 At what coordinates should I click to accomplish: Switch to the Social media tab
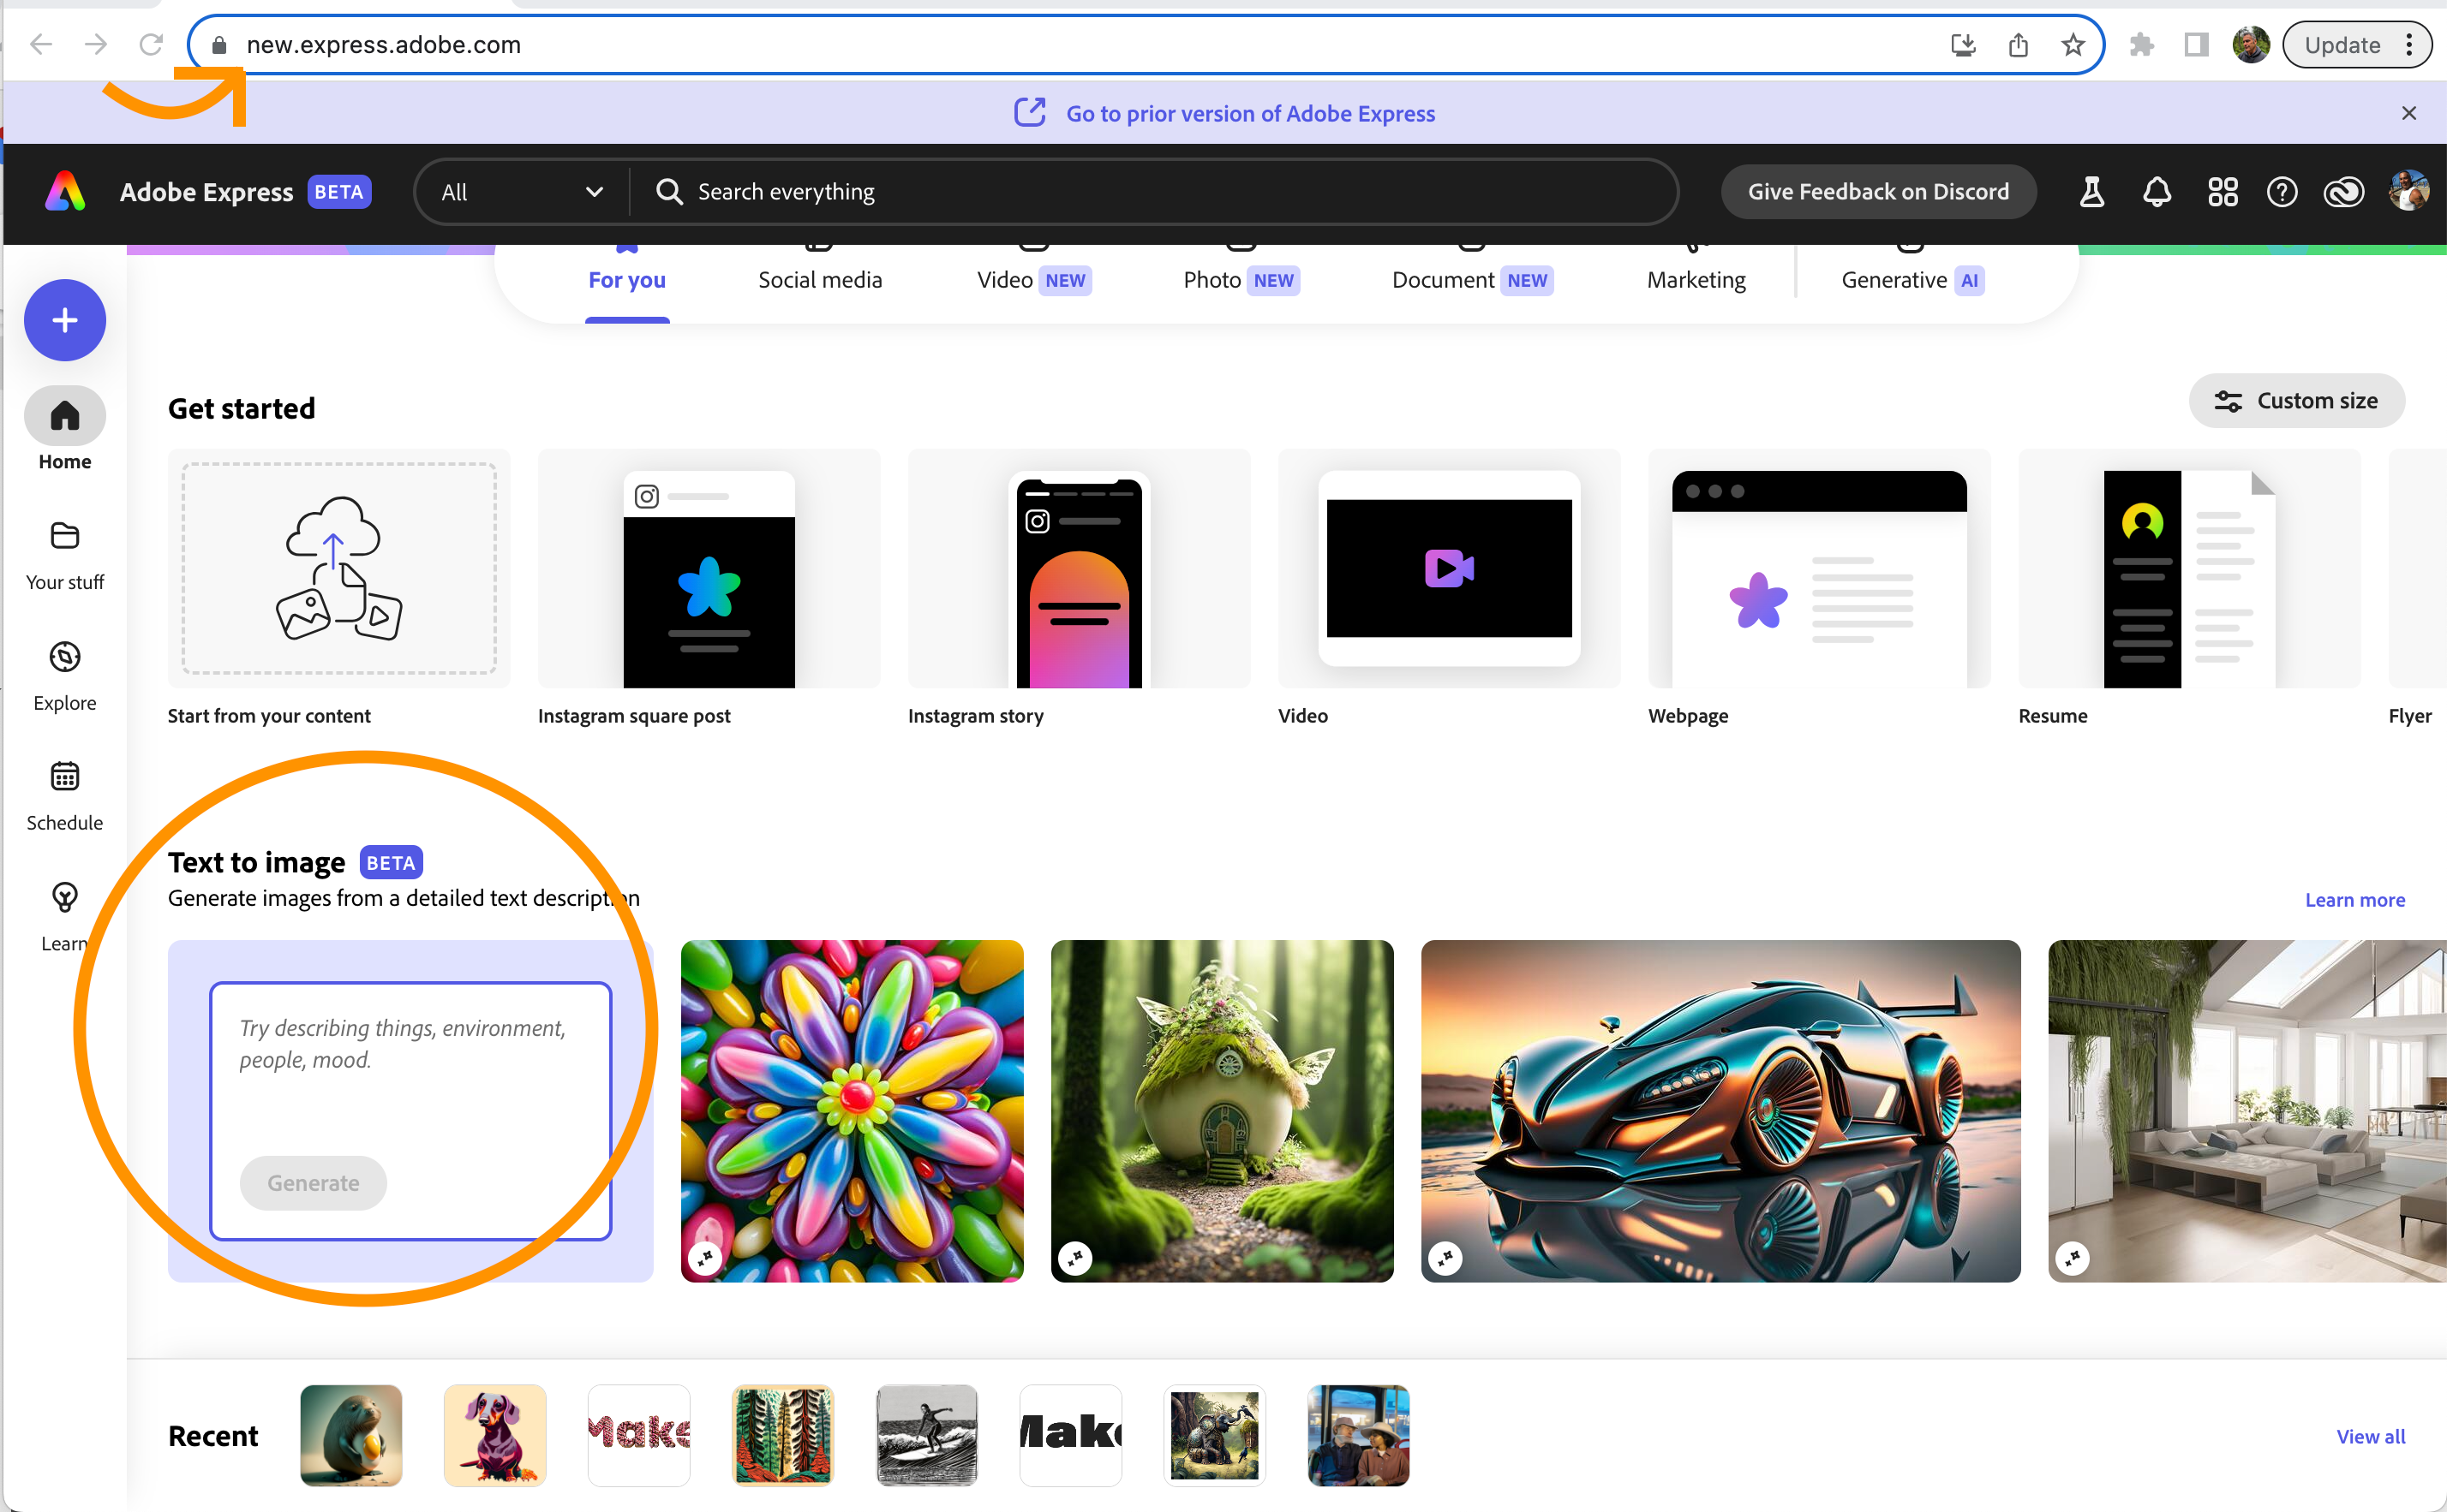[x=819, y=280]
